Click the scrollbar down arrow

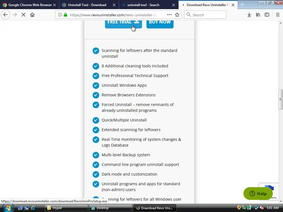pyautogui.click(x=281, y=202)
